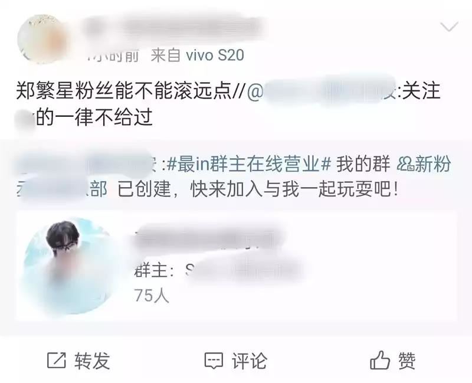Expand the post options chevron at top right
The width and height of the screenshot is (472, 383).
[449, 27]
